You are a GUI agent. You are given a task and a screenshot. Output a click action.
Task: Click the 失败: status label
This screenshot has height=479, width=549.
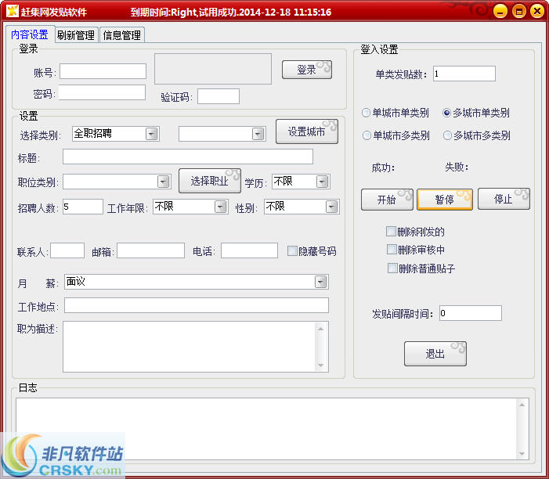[x=457, y=167]
